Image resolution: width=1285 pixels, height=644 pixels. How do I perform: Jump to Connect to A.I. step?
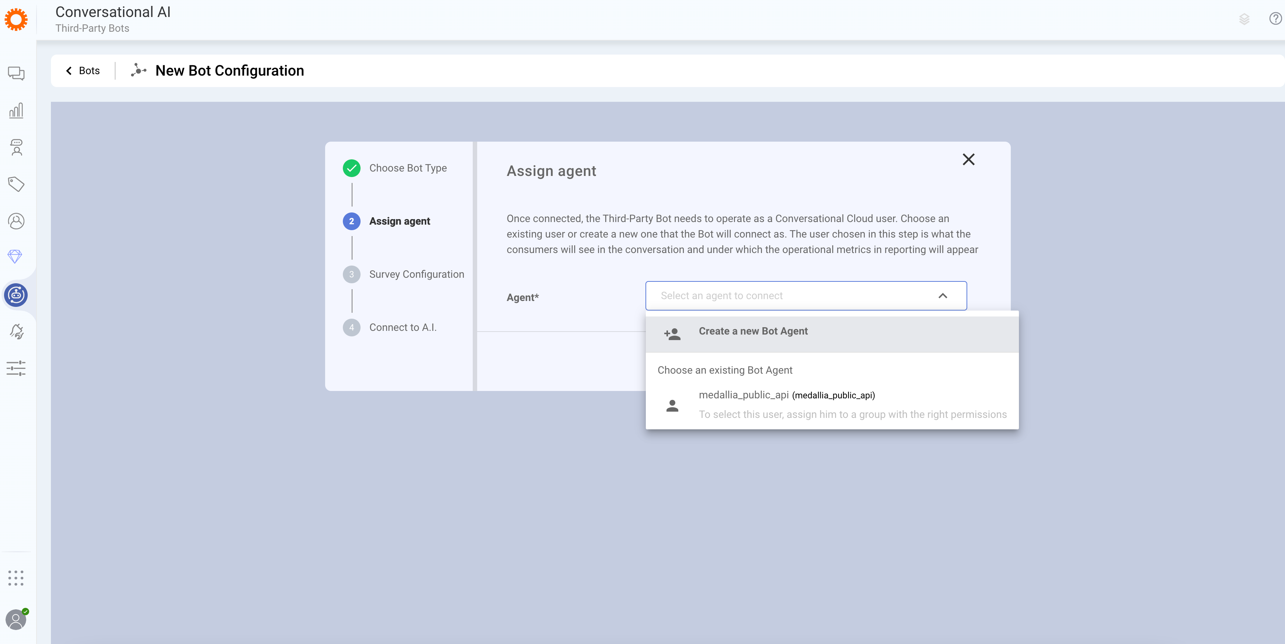(x=403, y=328)
